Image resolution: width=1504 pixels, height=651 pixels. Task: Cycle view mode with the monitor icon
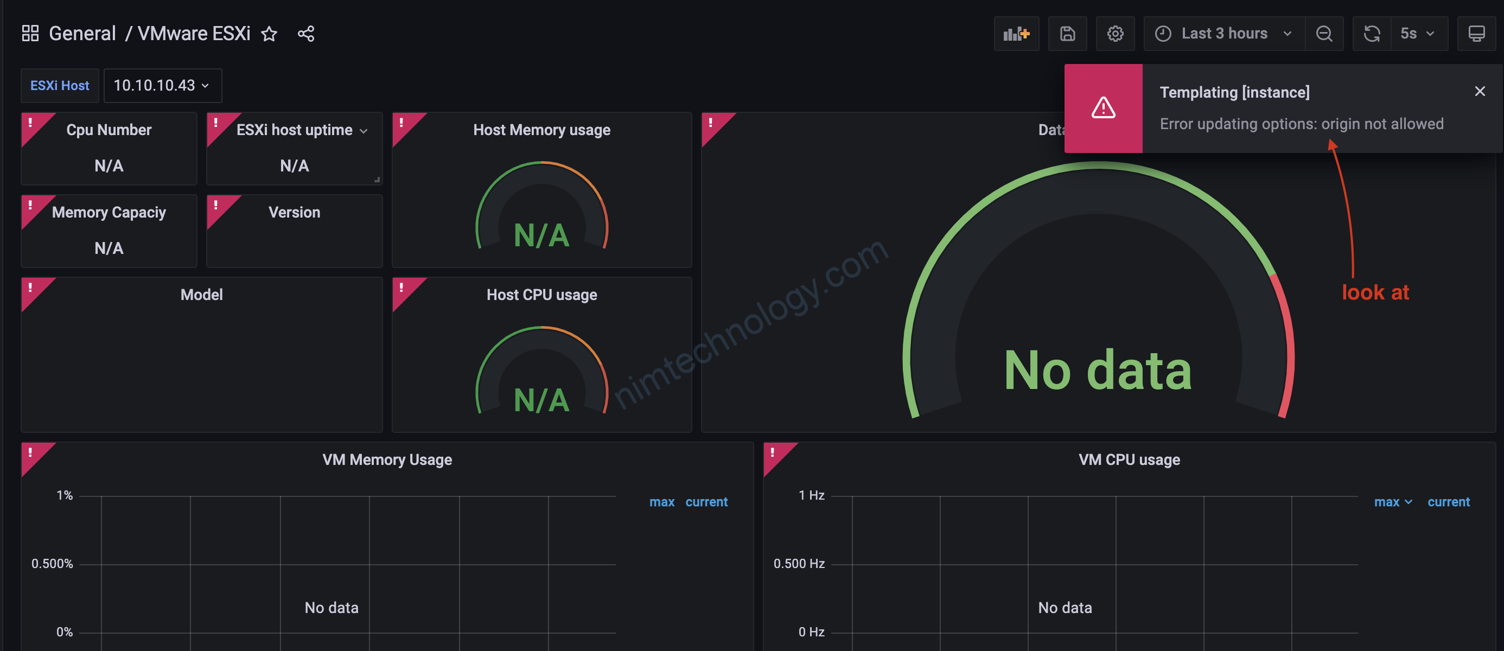tap(1476, 34)
